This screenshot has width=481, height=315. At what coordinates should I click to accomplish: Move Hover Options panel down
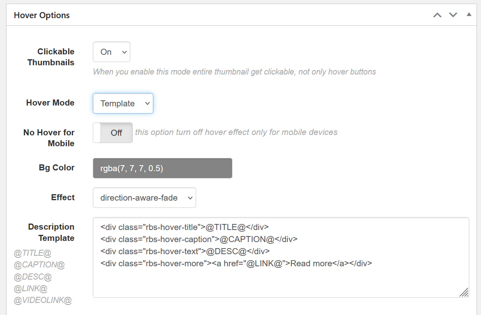coord(453,15)
